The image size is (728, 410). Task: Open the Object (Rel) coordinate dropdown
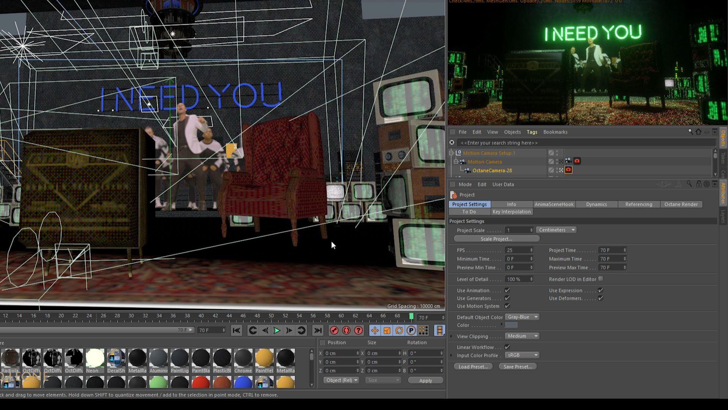click(x=341, y=380)
